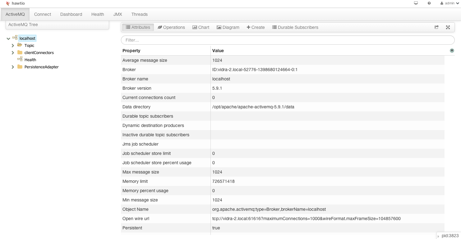Click the hawtio flame logo icon
The height and width of the screenshot is (239, 461).
pyautogui.click(x=8, y=3)
